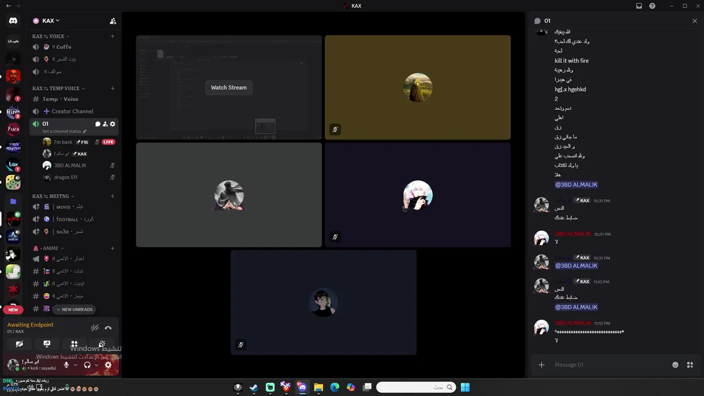Join MOVIE voice channel

(74, 207)
